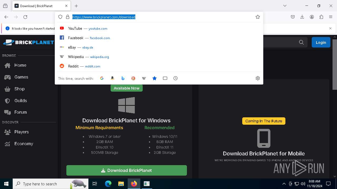Search with DuckDuckGo this time
Image resolution: width=337 pixels, height=189 pixels.
point(133,78)
